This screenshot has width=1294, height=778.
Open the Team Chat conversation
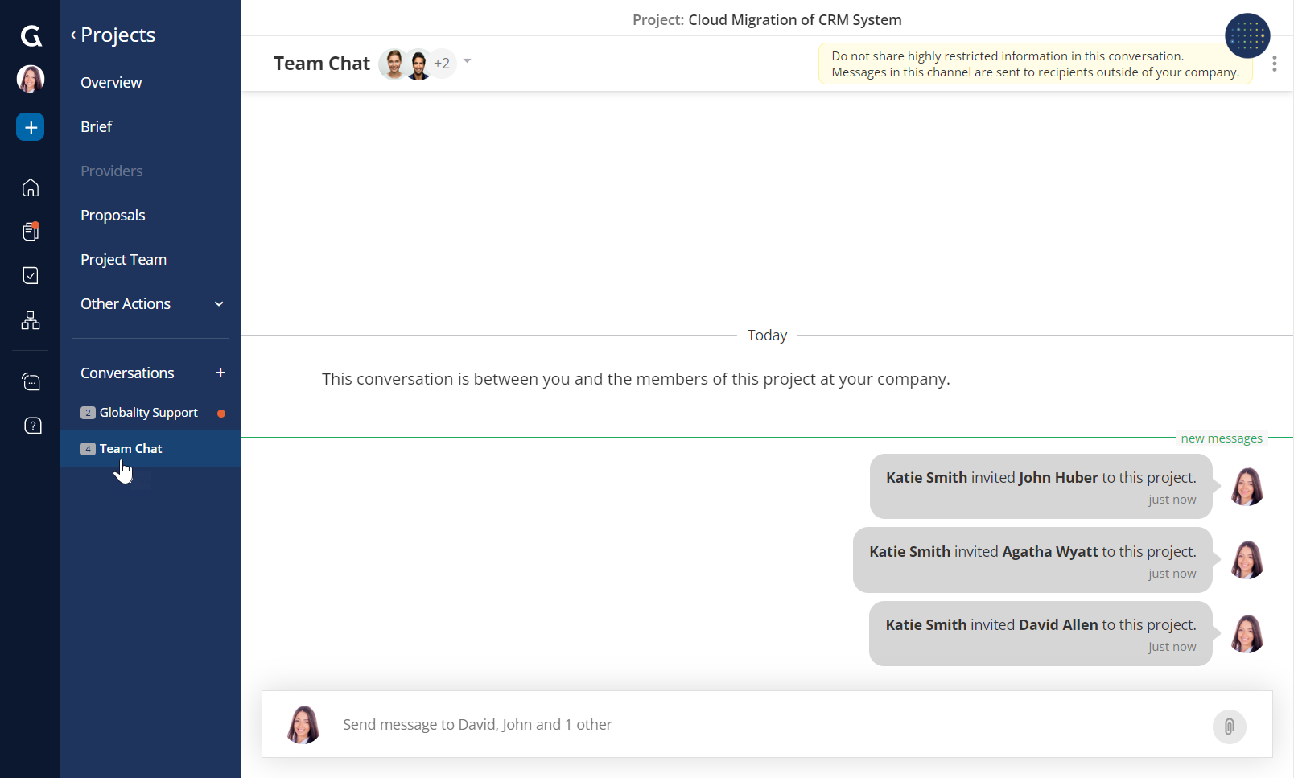(130, 448)
